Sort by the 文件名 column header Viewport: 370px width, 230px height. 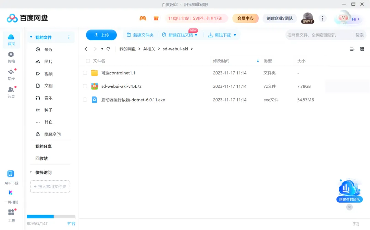pyautogui.click(x=99, y=61)
